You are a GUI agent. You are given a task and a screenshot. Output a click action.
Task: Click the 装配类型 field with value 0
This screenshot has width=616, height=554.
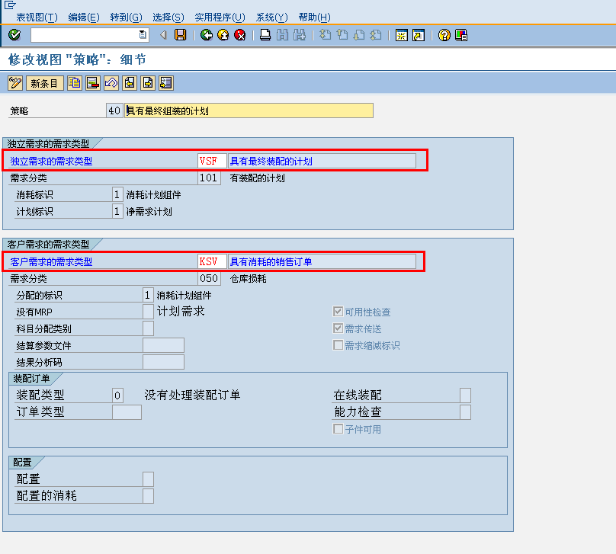point(117,395)
